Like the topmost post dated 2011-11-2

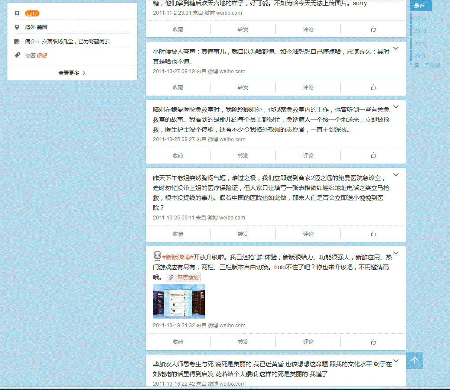coord(373,29)
